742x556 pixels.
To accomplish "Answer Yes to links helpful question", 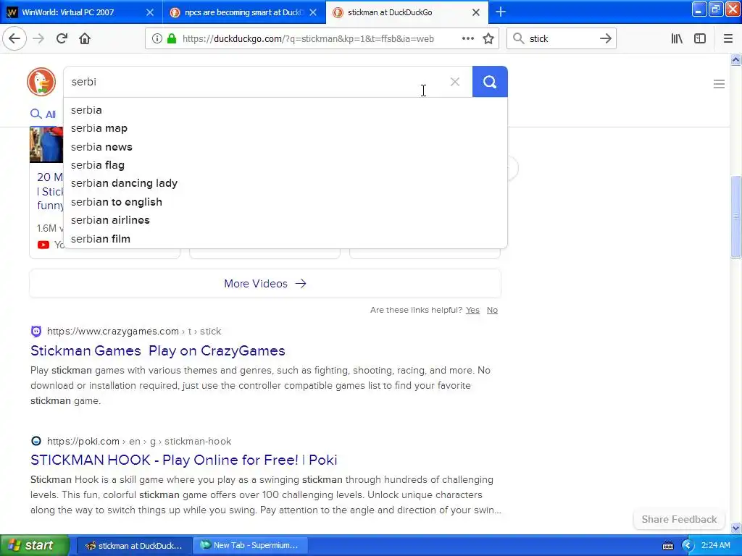I will click(472, 310).
